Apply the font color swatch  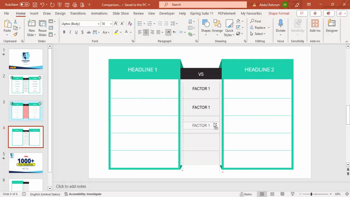tap(126, 32)
